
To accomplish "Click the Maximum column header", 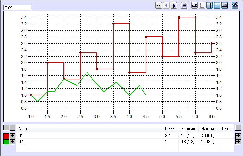I will coord(209,129).
